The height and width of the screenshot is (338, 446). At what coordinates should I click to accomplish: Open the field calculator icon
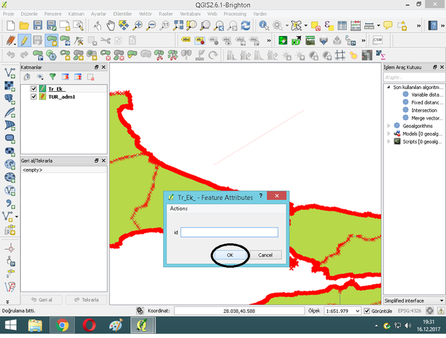click(x=355, y=26)
